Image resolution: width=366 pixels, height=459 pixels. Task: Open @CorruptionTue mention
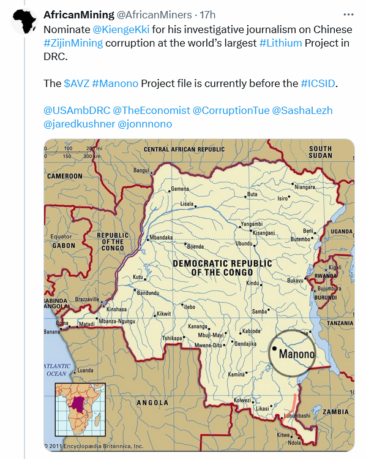[231, 110]
